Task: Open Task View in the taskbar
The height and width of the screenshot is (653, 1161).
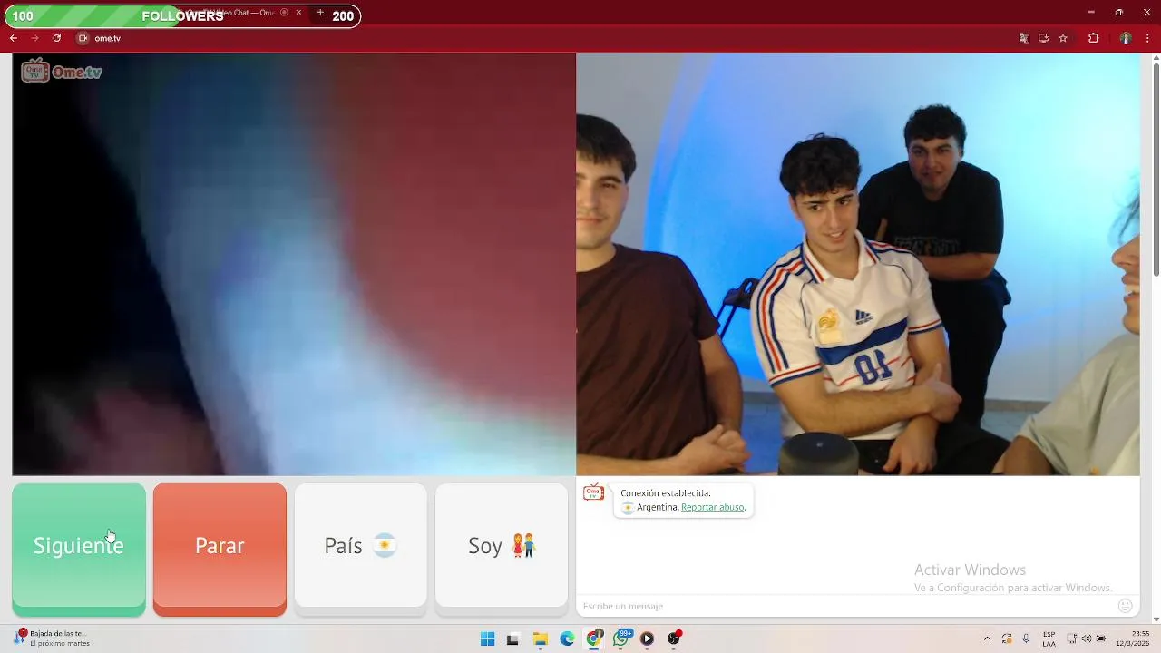Action: click(512, 638)
